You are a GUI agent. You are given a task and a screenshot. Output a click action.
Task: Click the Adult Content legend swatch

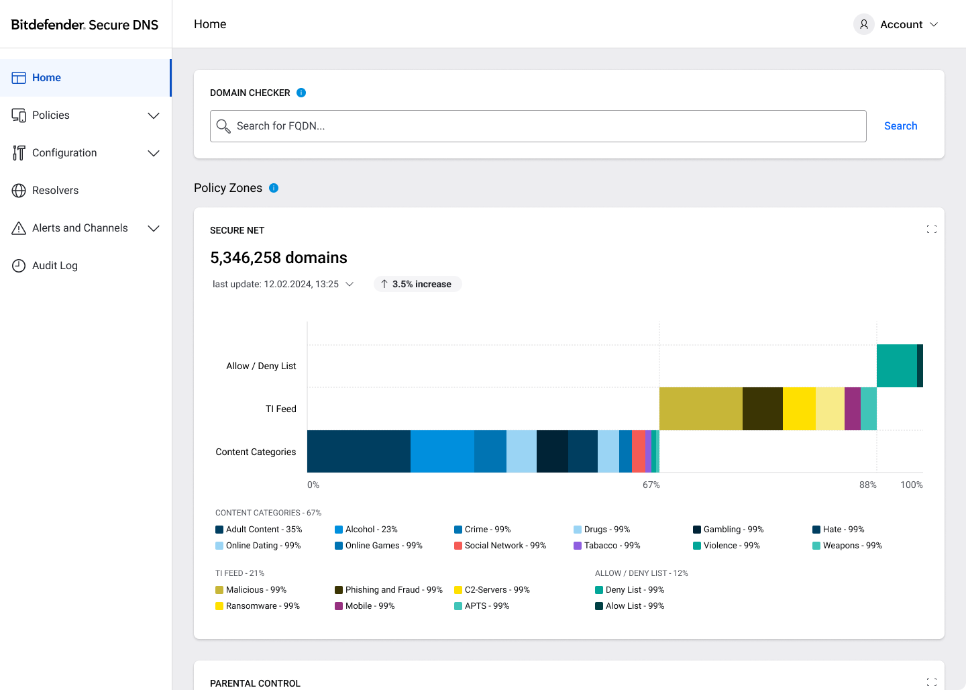click(219, 530)
